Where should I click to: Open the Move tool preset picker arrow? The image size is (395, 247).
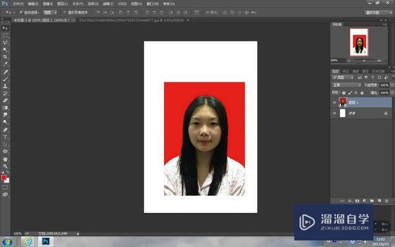coord(14,13)
